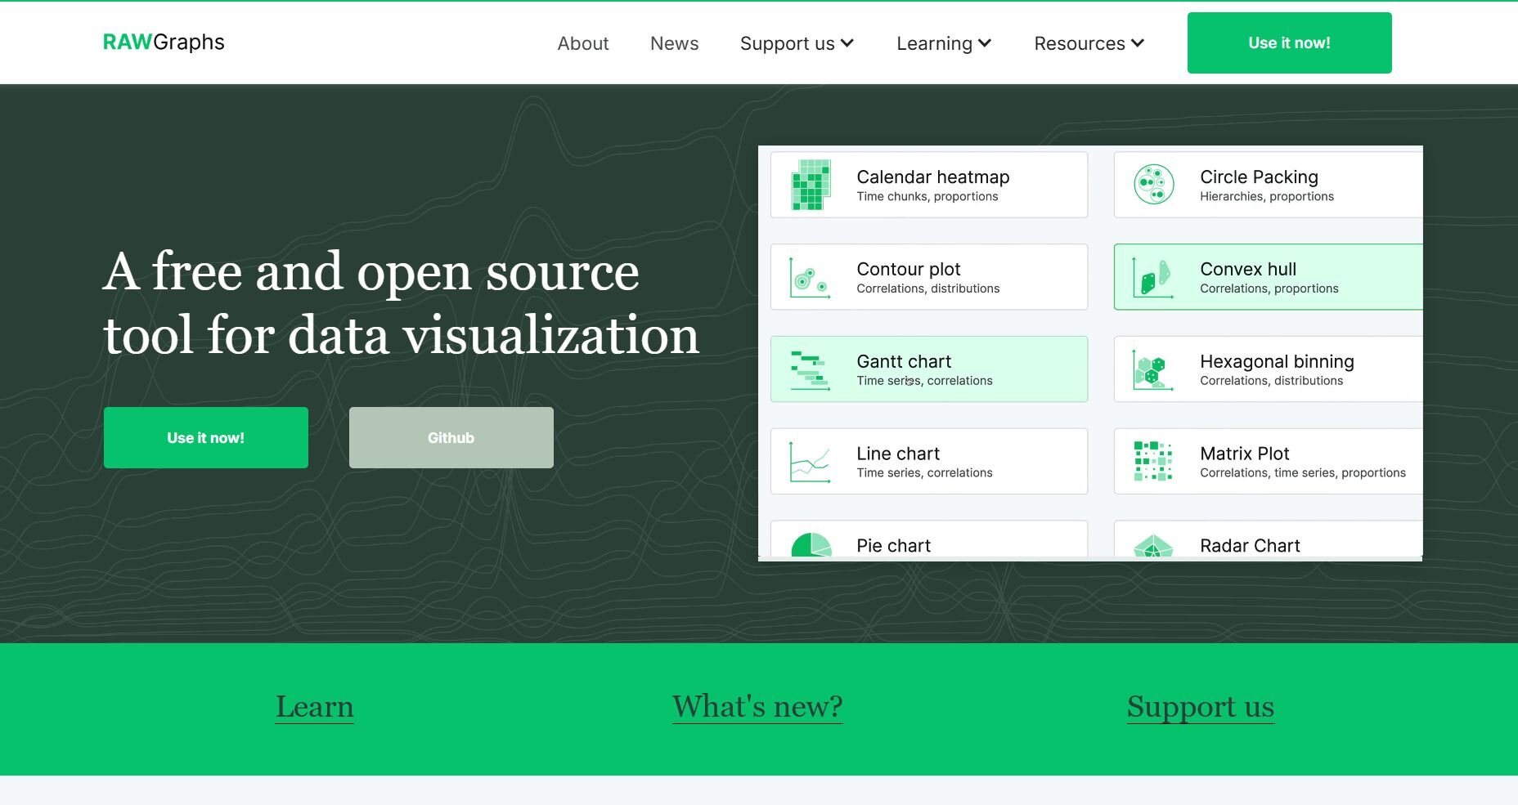
Task: Select the Line chart icon
Action: (x=811, y=462)
